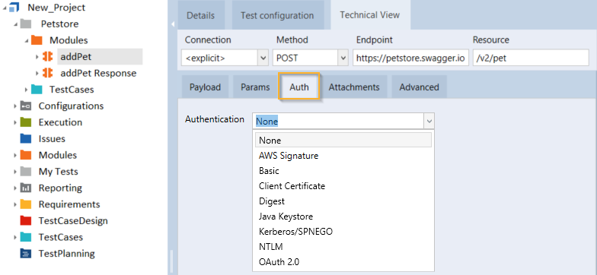Collapse the Petstore tree node

click(x=15, y=24)
